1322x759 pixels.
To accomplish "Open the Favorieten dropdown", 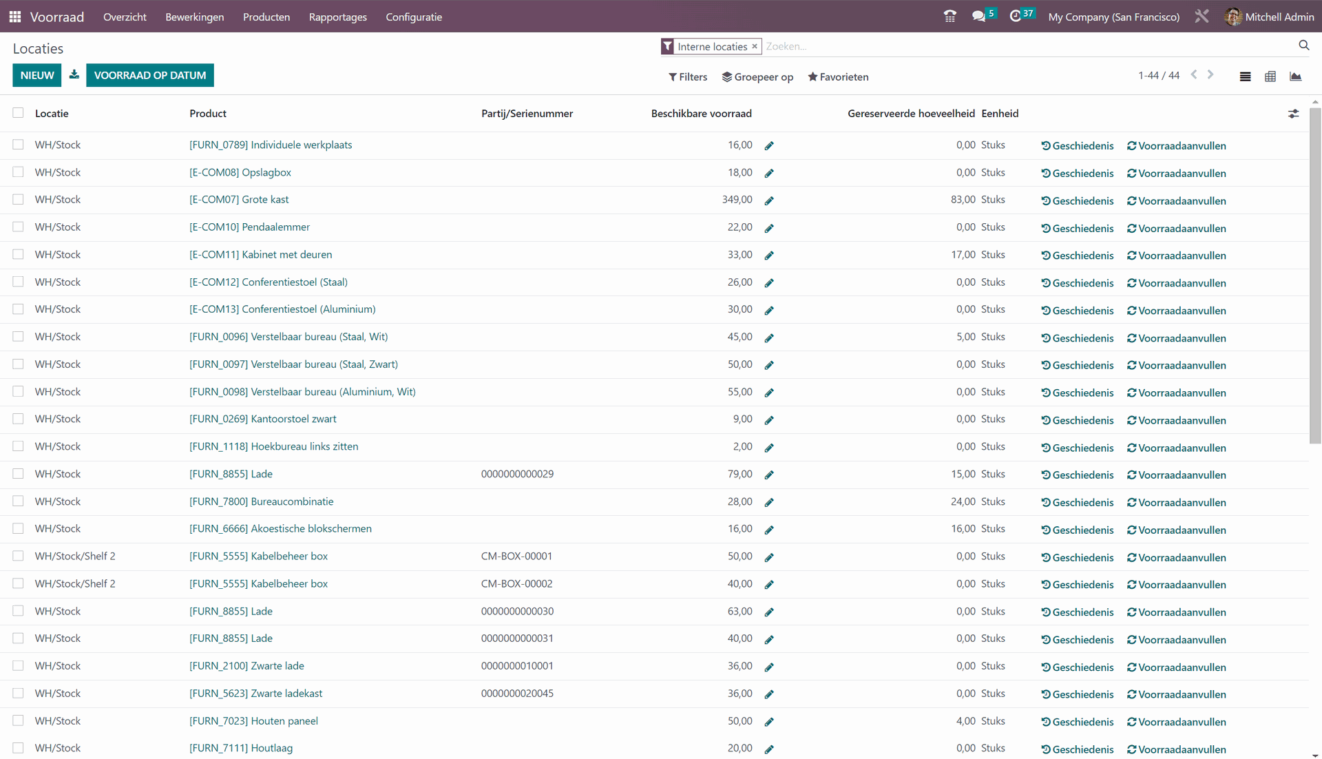I will 838,77.
